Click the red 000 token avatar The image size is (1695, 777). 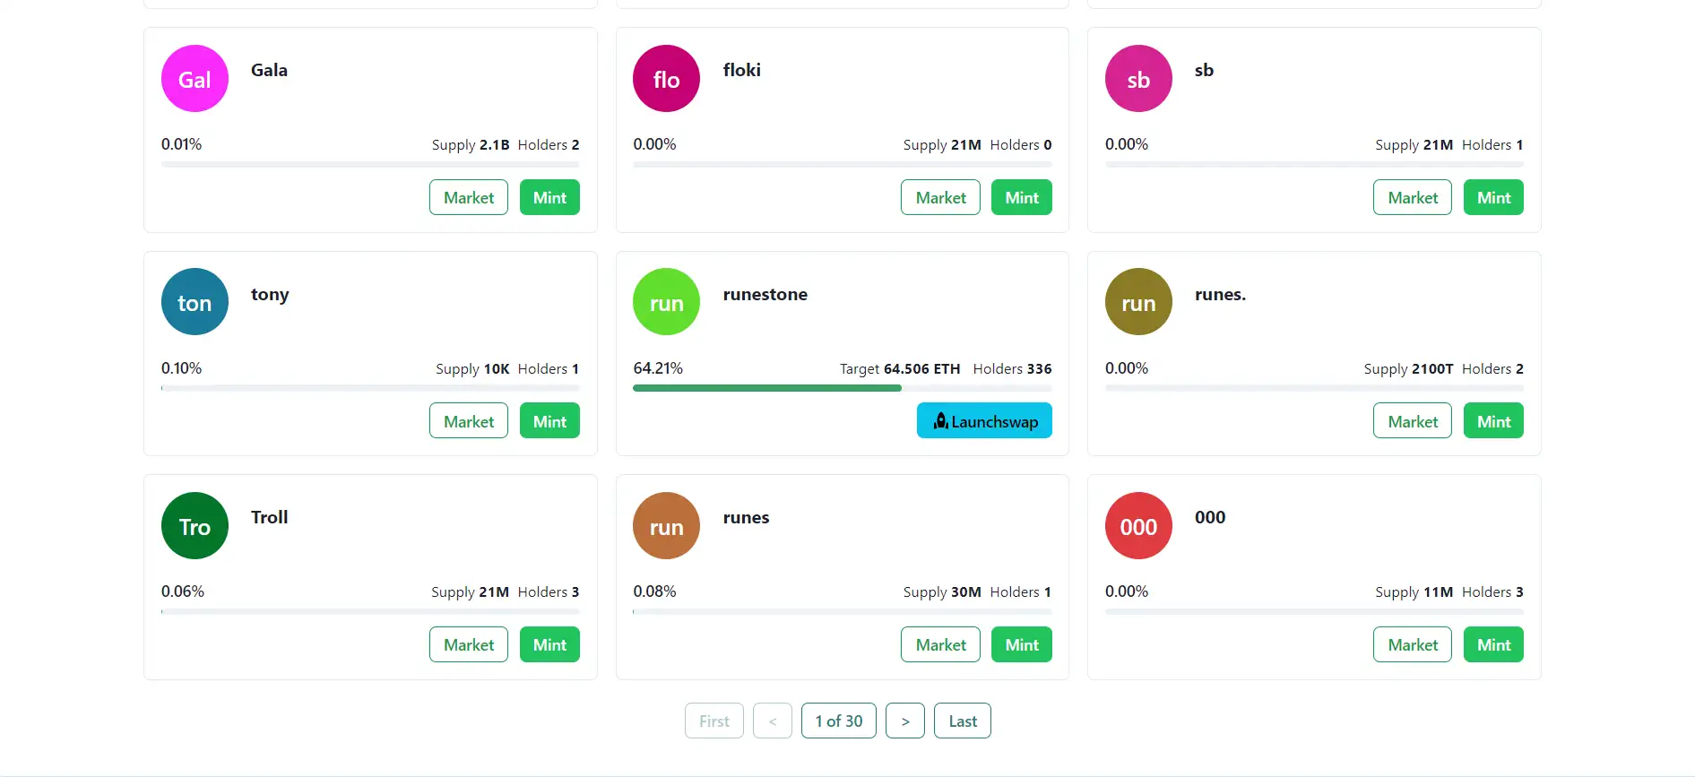tap(1138, 526)
